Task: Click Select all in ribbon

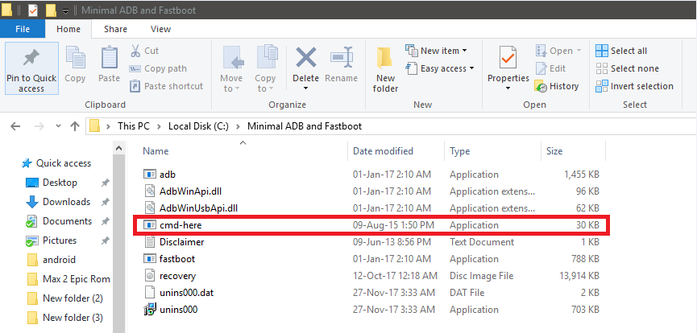Action: (621, 51)
